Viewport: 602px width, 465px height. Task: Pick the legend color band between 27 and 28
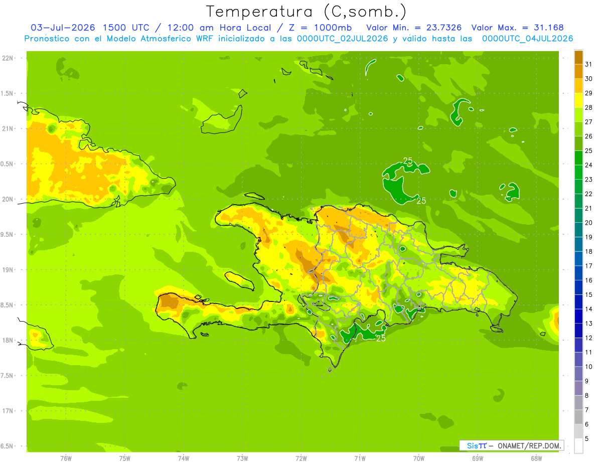(x=578, y=115)
